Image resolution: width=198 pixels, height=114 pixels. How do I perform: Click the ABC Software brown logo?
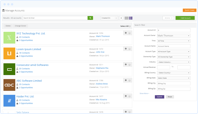click(9, 85)
